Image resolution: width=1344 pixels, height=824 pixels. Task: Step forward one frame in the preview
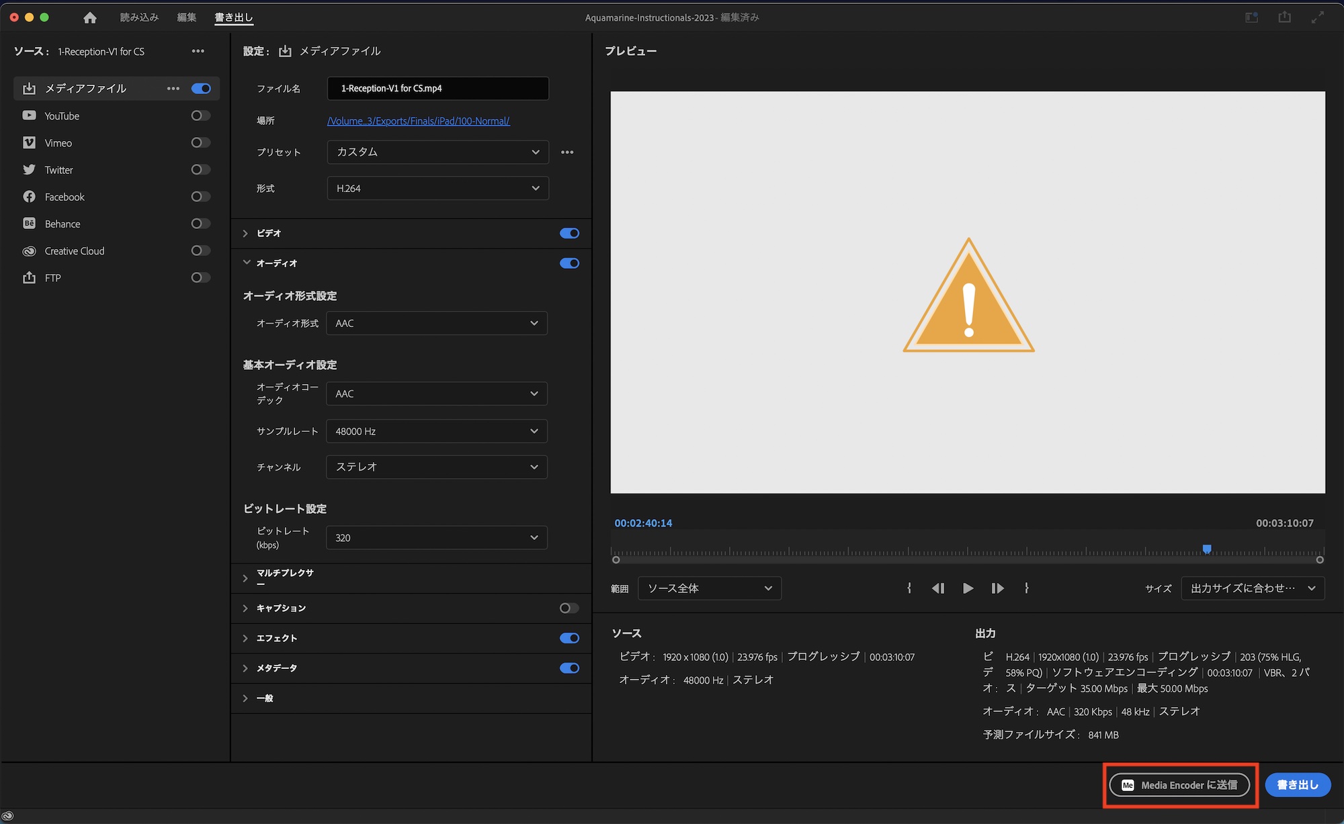coord(997,588)
